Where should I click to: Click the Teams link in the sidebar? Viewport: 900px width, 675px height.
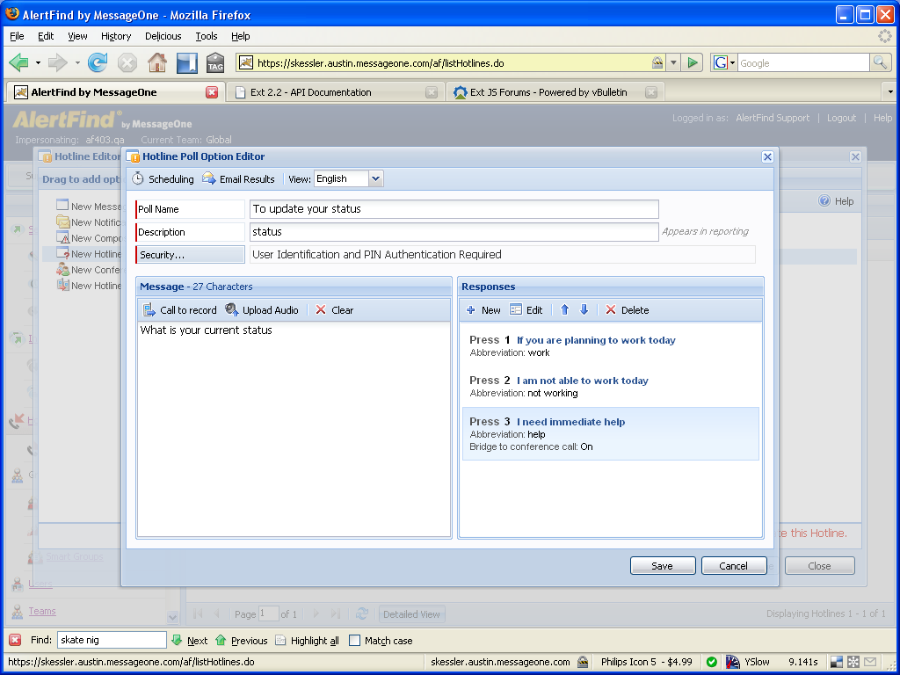click(x=42, y=611)
